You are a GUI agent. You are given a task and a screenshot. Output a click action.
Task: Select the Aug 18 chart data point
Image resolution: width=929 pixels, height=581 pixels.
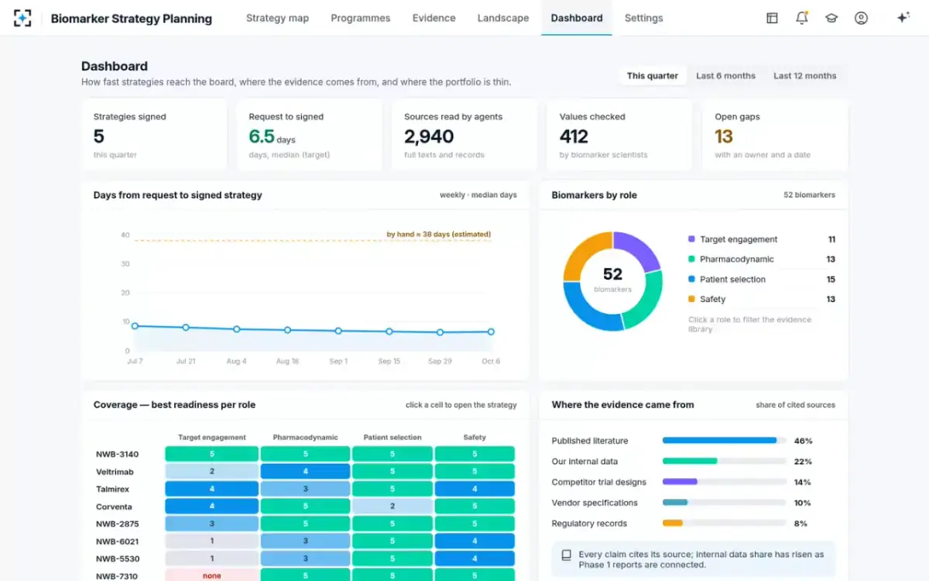click(x=287, y=330)
